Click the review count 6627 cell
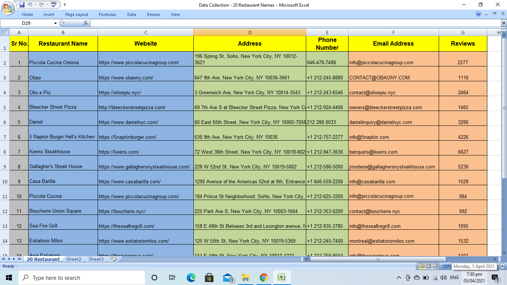 click(x=463, y=148)
